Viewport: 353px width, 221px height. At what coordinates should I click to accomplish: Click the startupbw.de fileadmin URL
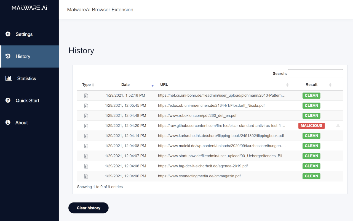point(222,156)
